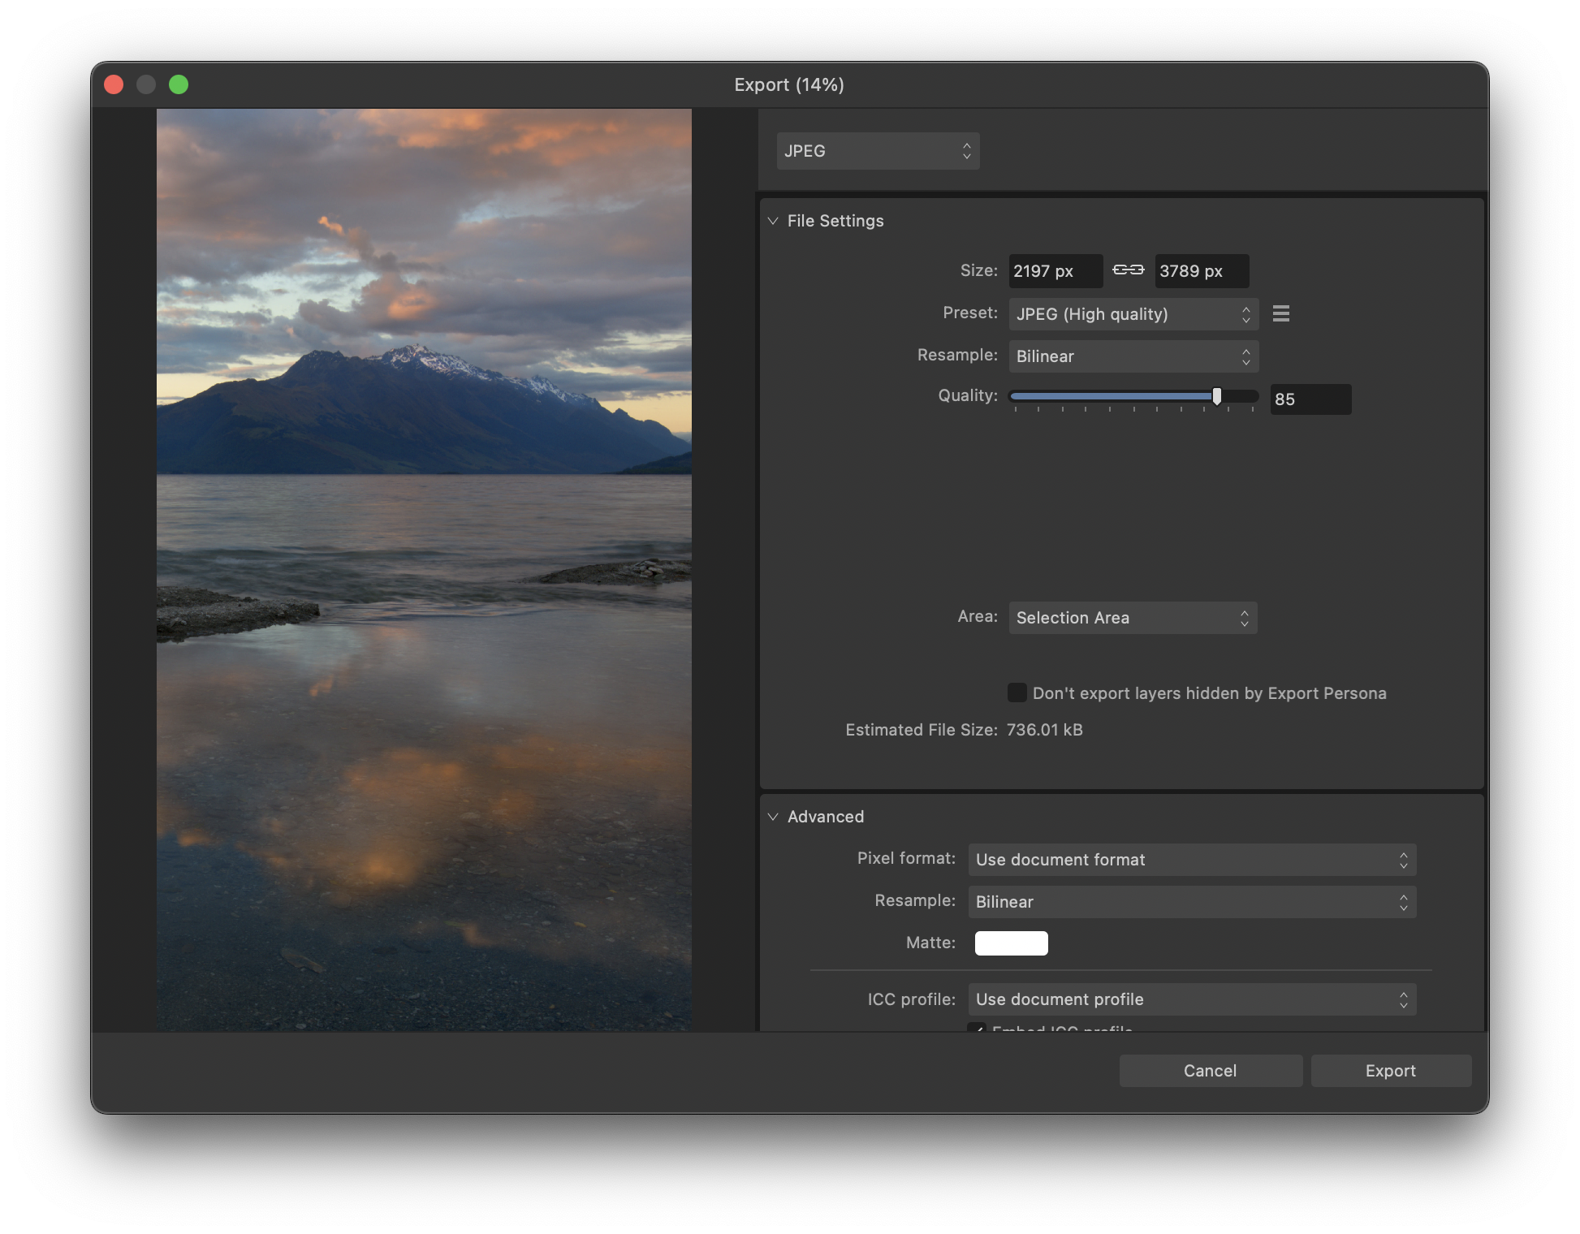The height and width of the screenshot is (1234, 1580).
Task: Click the Quality slider handle
Action: tap(1216, 396)
